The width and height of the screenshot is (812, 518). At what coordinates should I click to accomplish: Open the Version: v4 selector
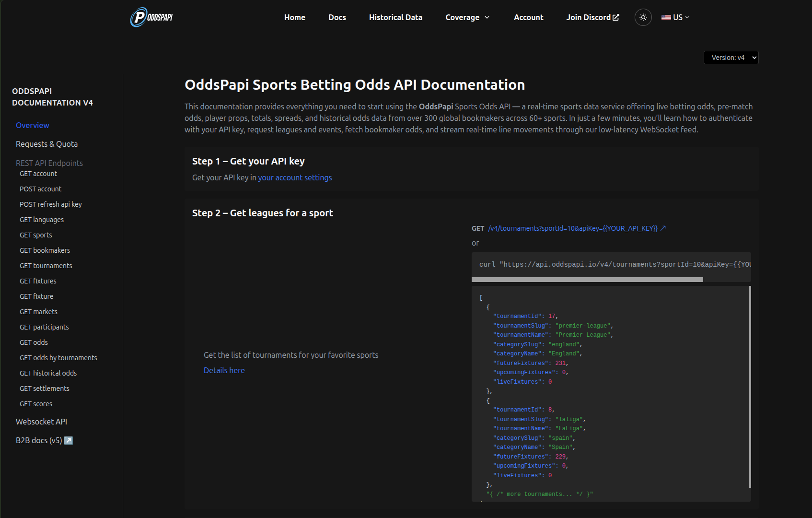(731, 58)
